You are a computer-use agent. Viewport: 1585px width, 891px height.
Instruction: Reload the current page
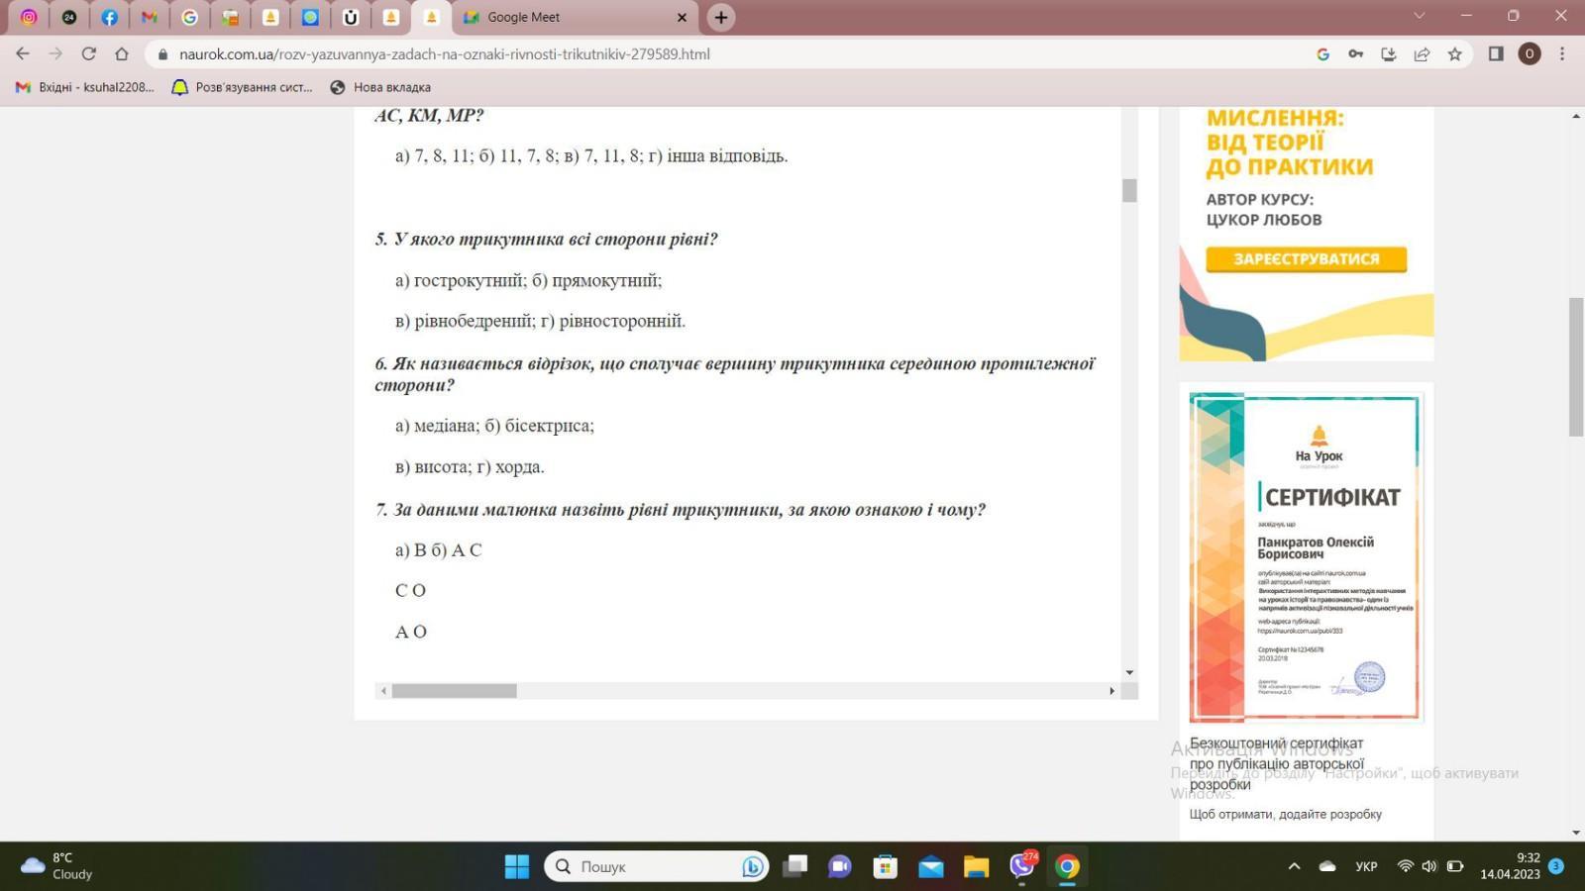click(x=89, y=53)
